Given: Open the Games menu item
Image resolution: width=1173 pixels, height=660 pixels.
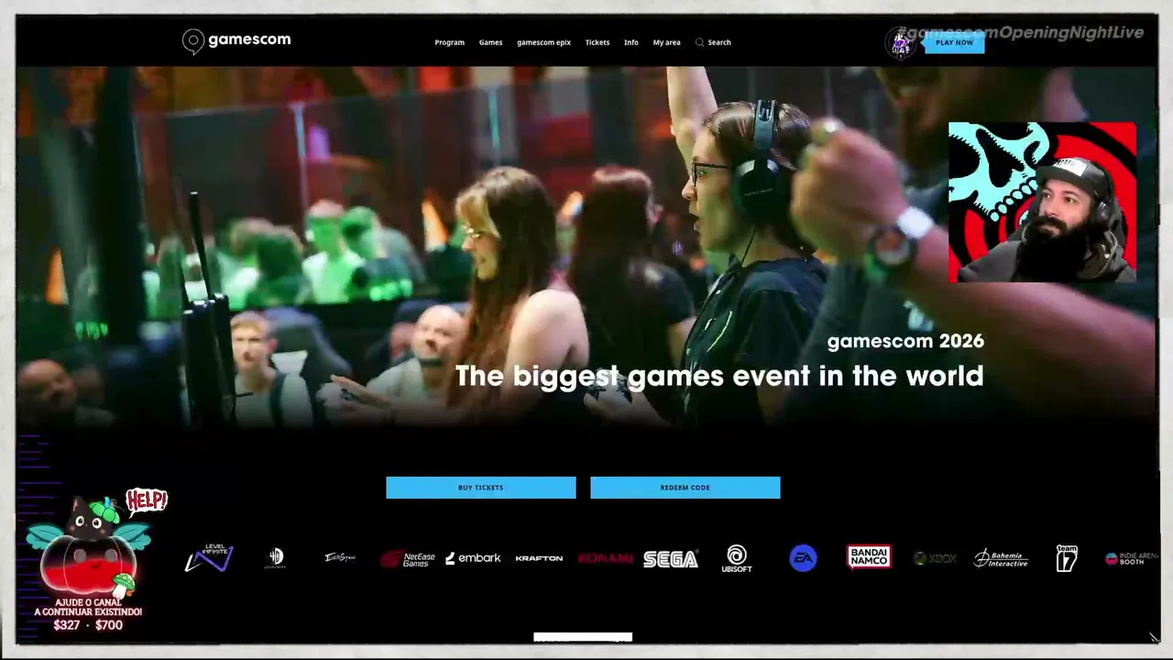Looking at the screenshot, I should pos(490,42).
